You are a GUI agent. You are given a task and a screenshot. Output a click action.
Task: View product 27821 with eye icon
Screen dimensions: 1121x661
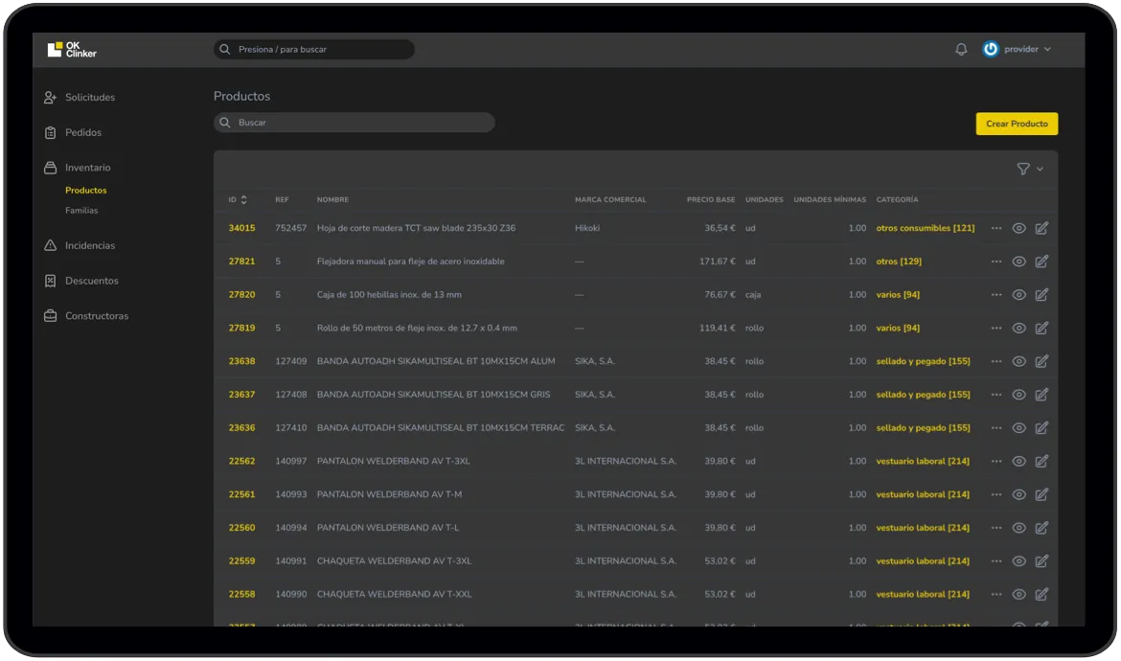[1019, 262]
